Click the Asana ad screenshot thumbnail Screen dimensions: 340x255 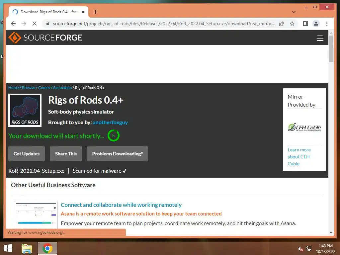(36, 215)
